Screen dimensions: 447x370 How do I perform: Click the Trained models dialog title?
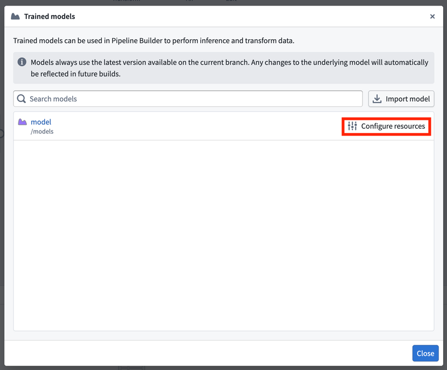pyautogui.click(x=49, y=16)
